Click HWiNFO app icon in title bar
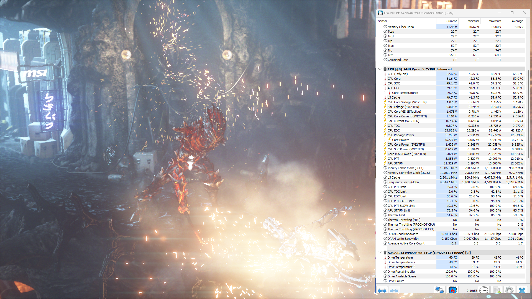Screen dimensions: 532x299 pos(380,13)
